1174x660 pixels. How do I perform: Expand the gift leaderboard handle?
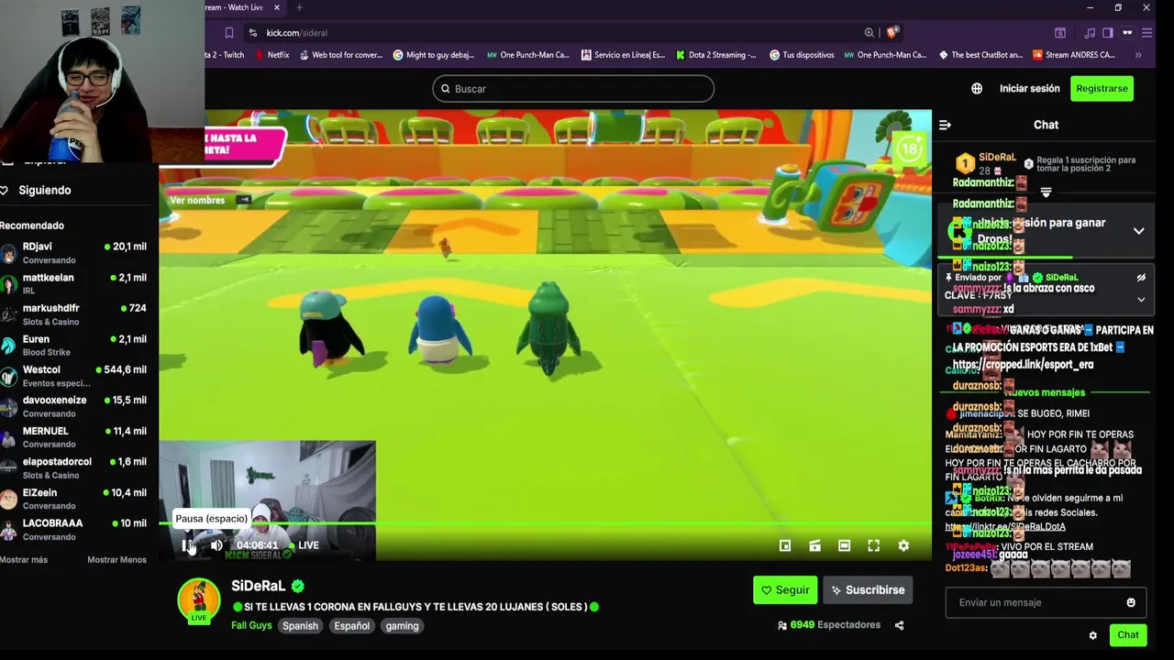[1046, 192]
